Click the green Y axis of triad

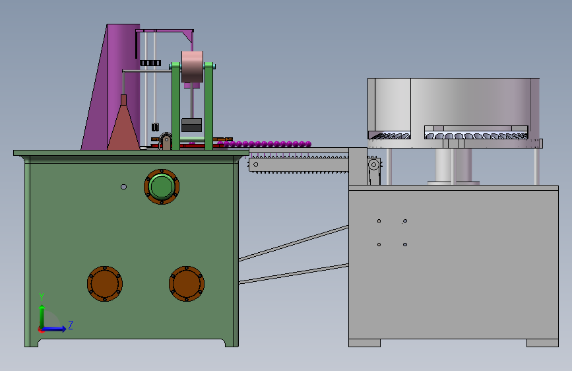click(42, 317)
